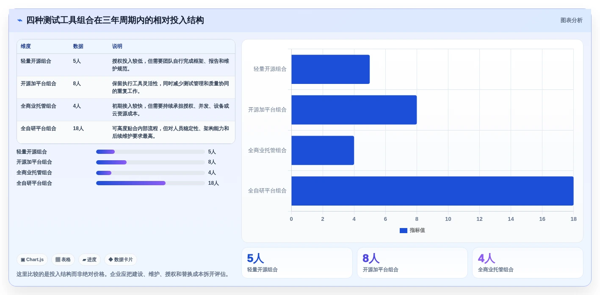Click description starting 保留执行工具灵活性
Viewport: 600px width, 295px height.
171,87
